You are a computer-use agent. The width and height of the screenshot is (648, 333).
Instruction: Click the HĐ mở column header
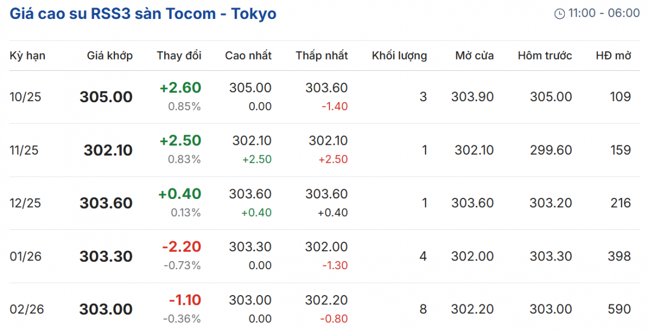(613, 56)
